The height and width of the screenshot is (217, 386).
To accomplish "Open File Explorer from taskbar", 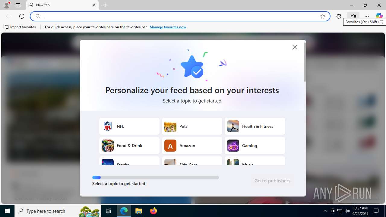I will [139, 211].
